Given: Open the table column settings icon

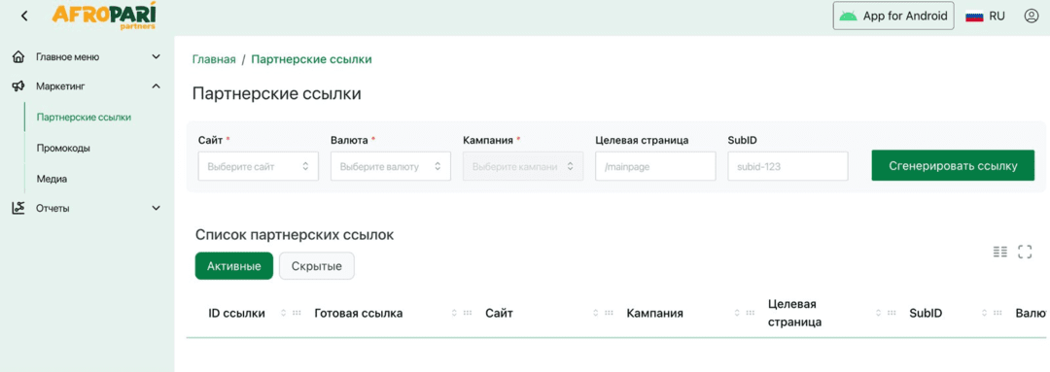Looking at the screenshot, I should [x=1000, y=252].
